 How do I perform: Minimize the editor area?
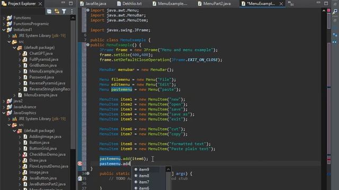point(318,3)
